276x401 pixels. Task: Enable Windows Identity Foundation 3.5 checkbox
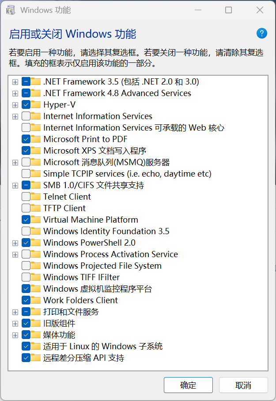[x=26, y=231]
